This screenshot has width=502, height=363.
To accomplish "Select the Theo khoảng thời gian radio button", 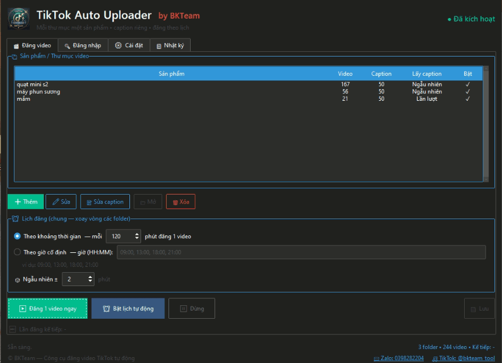I will pos(17,236).
